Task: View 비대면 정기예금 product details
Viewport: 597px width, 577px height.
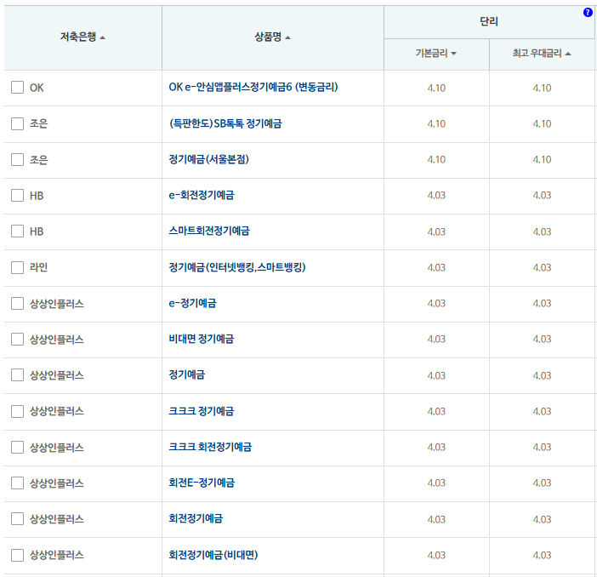Action: (x=202, y=340)
